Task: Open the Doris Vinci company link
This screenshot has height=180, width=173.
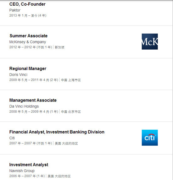Action: click(18, 75)
